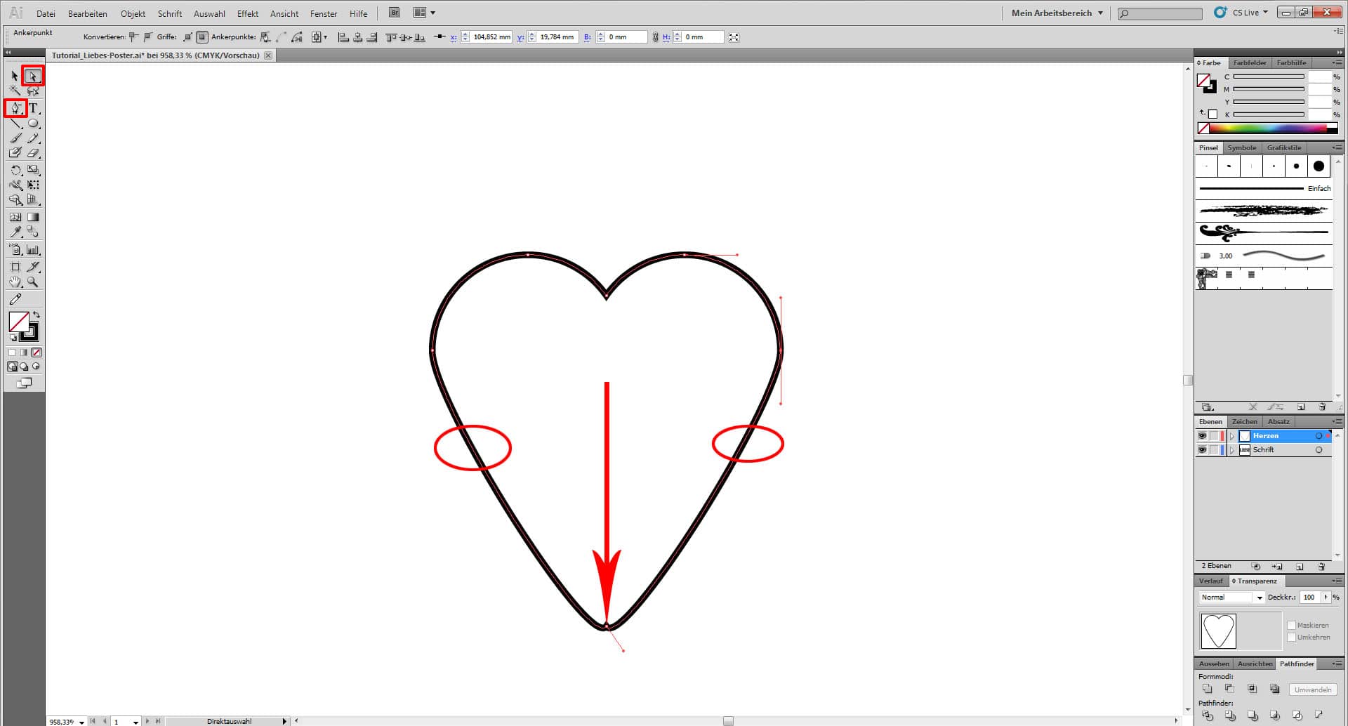Pick the Eyedropper tool
The image size is (1348, 726).
point(15,232)
